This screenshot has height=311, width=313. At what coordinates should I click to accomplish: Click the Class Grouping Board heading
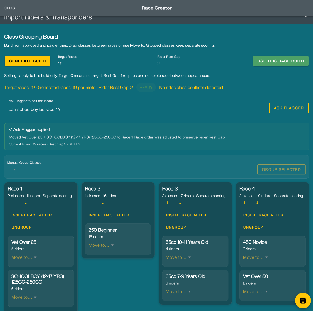(31, 37)
